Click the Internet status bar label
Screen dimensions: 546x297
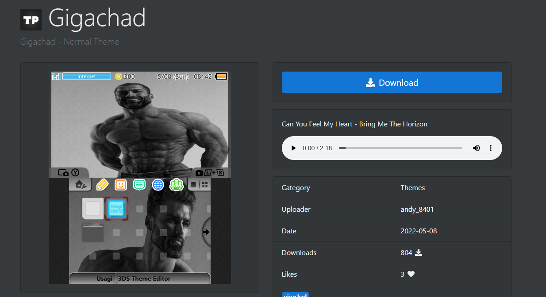(x=87, y=76)
